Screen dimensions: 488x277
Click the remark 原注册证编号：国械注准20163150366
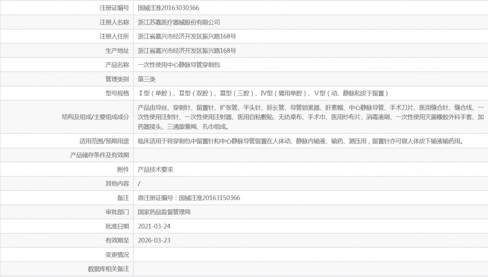(x=189, y=198)
